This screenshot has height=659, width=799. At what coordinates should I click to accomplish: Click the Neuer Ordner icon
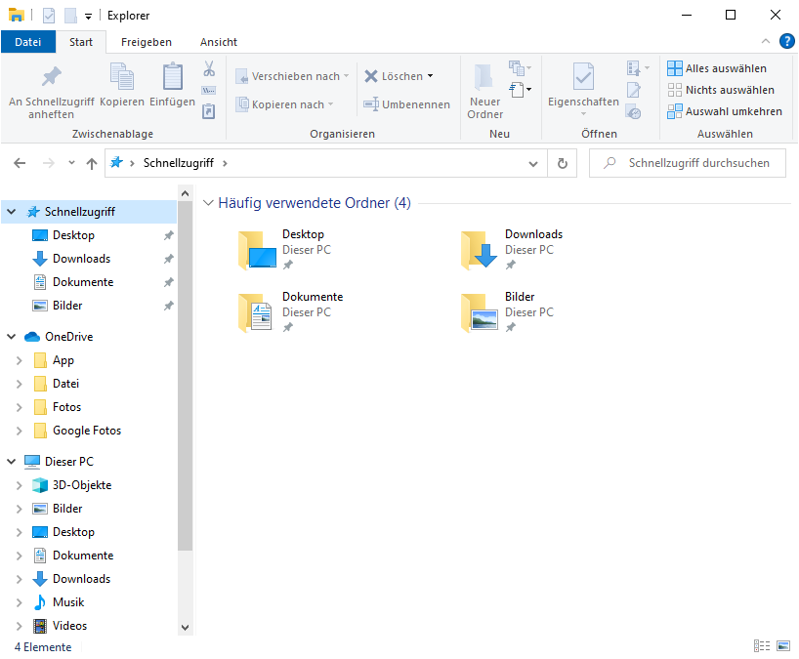[x=484, y=78]
